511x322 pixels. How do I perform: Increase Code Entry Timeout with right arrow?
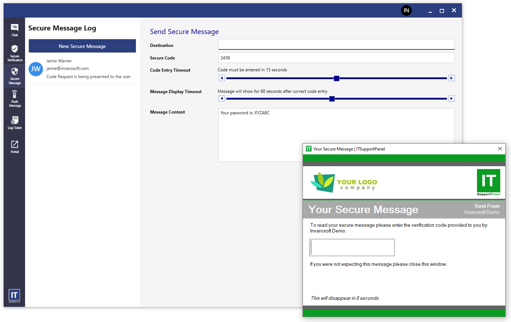pos(451,78)
